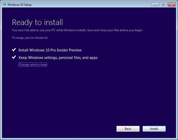Click the checkmark beside Install Windows 10 Pro
This screenshot has height=140, width=178.
point(14,49)
